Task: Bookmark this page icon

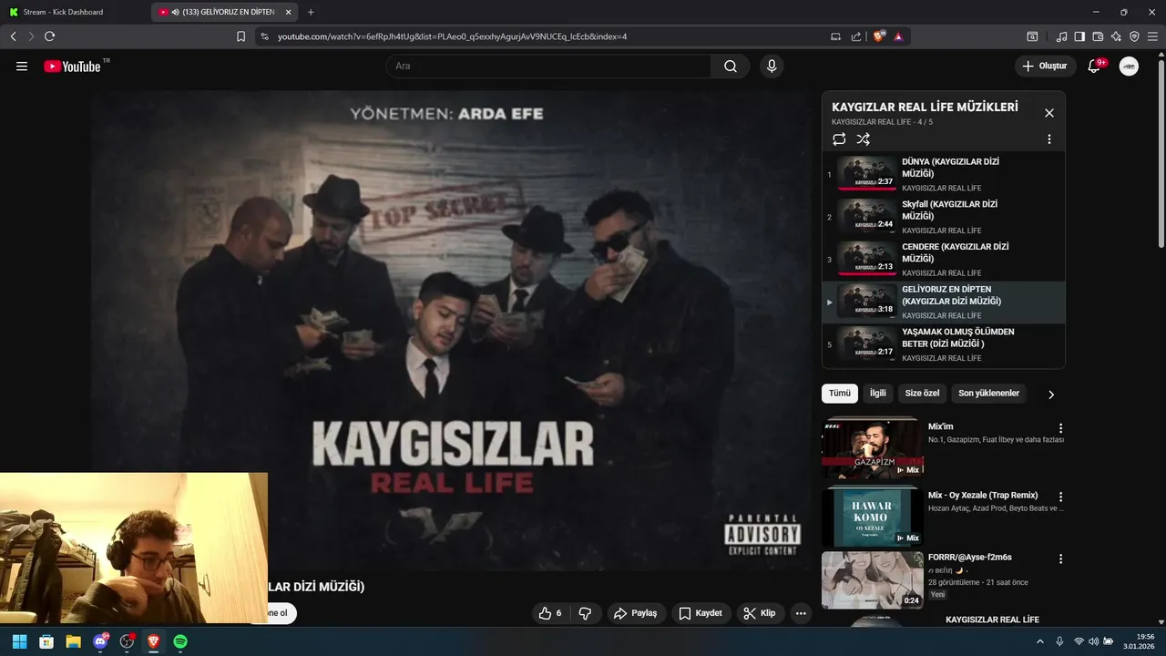Action: 240,36
